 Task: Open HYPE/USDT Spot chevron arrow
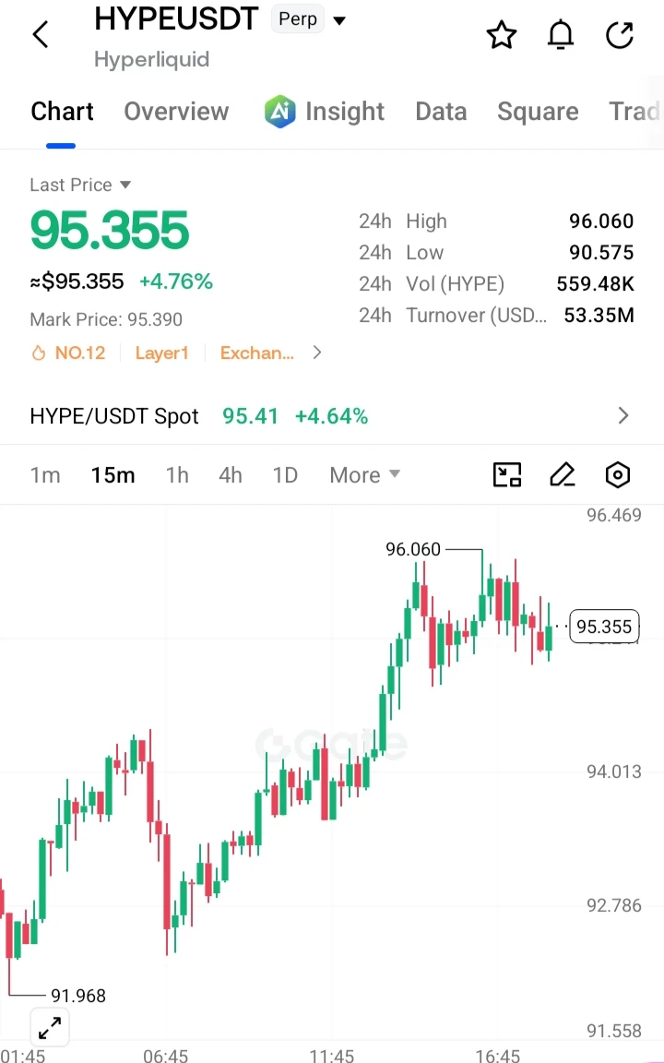point(623,415)
